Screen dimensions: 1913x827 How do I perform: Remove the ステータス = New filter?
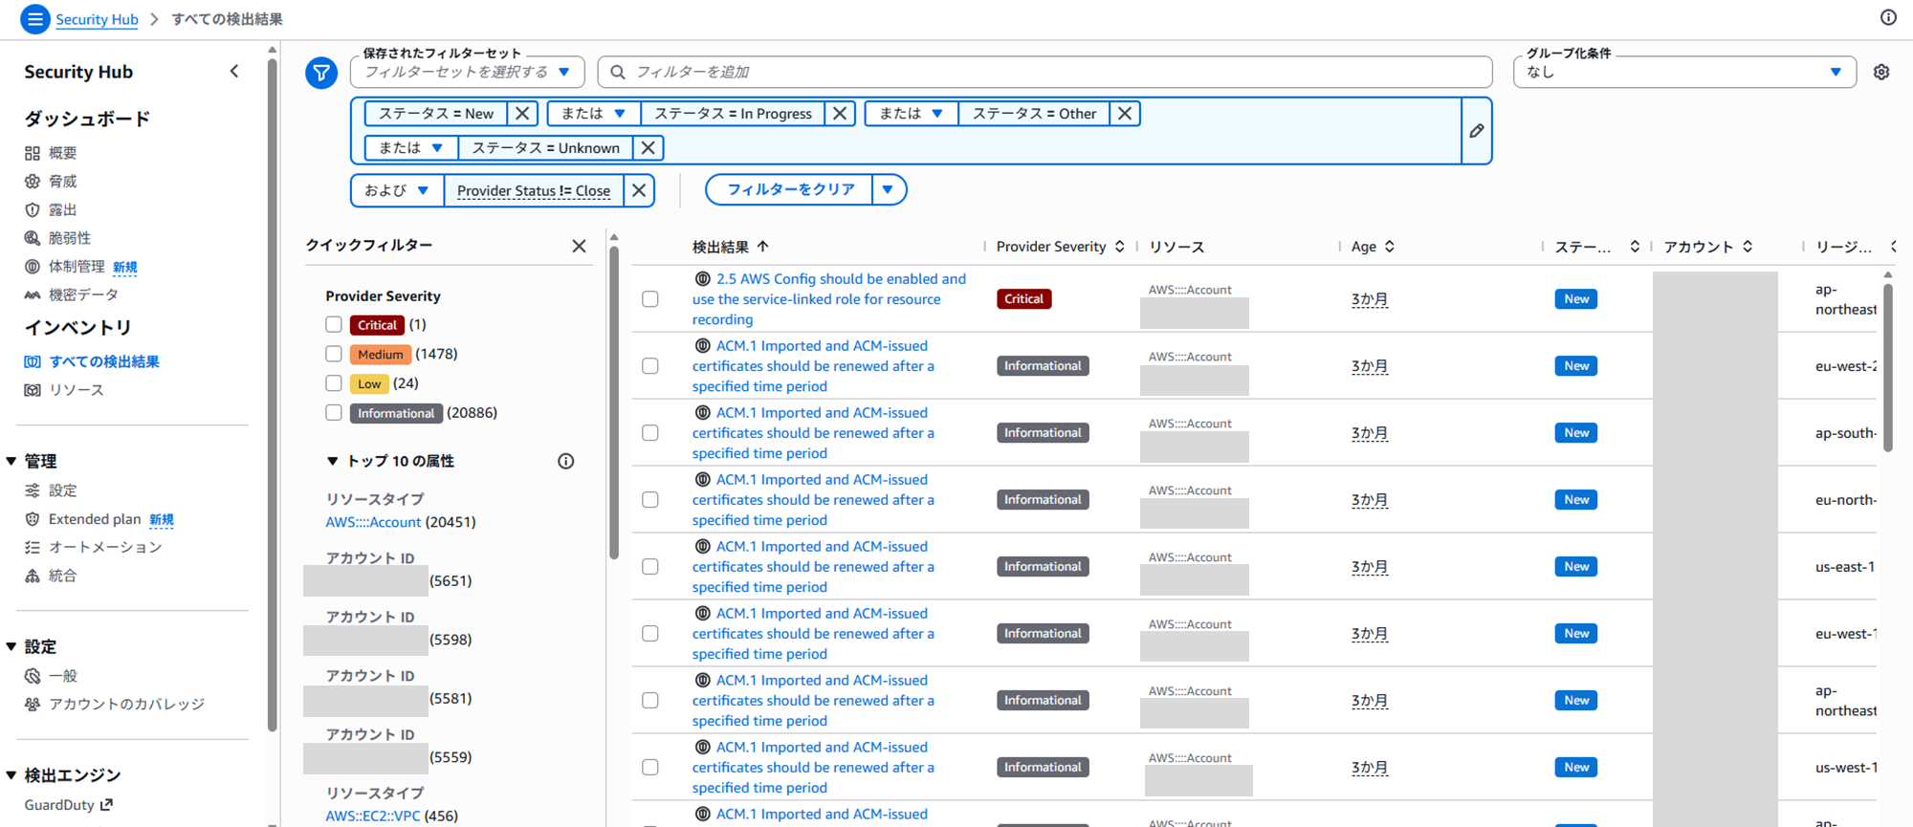[522, 114]
